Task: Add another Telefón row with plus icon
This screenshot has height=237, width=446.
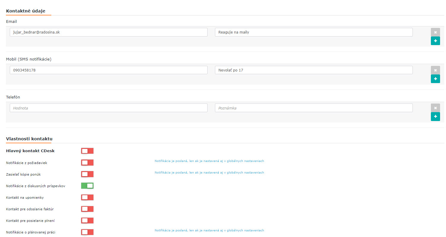Action: pos(435,117)
